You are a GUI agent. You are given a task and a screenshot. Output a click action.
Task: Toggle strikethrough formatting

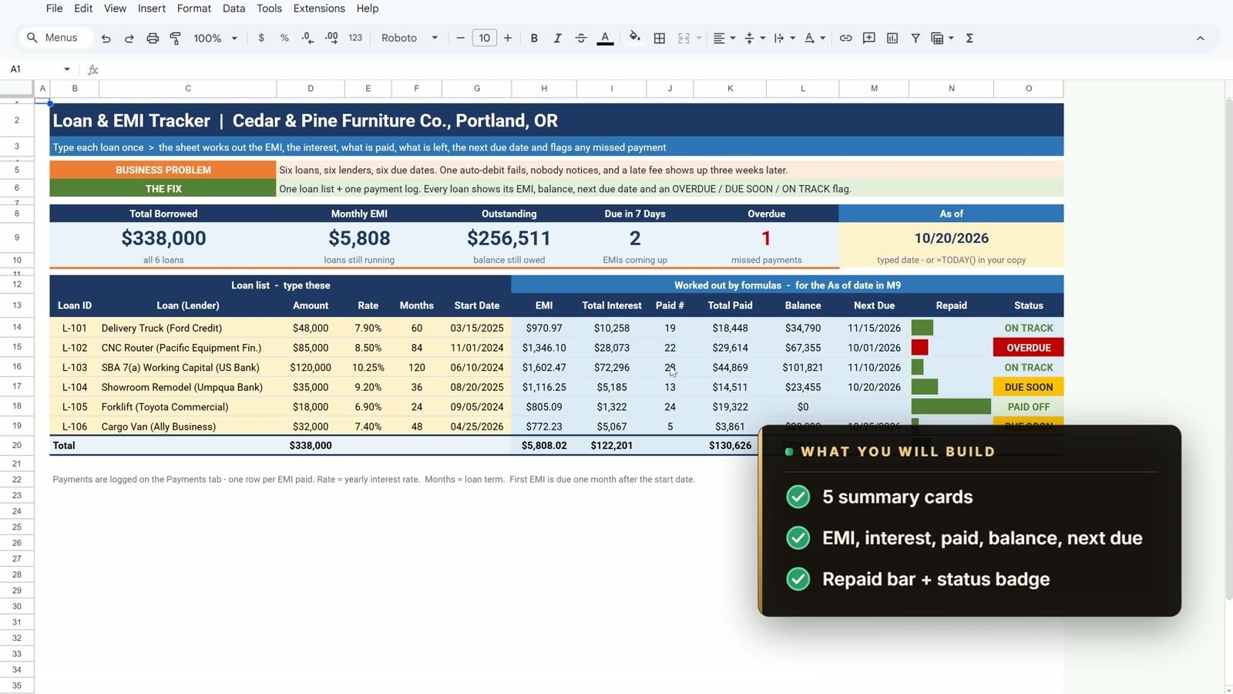(581, 38)
